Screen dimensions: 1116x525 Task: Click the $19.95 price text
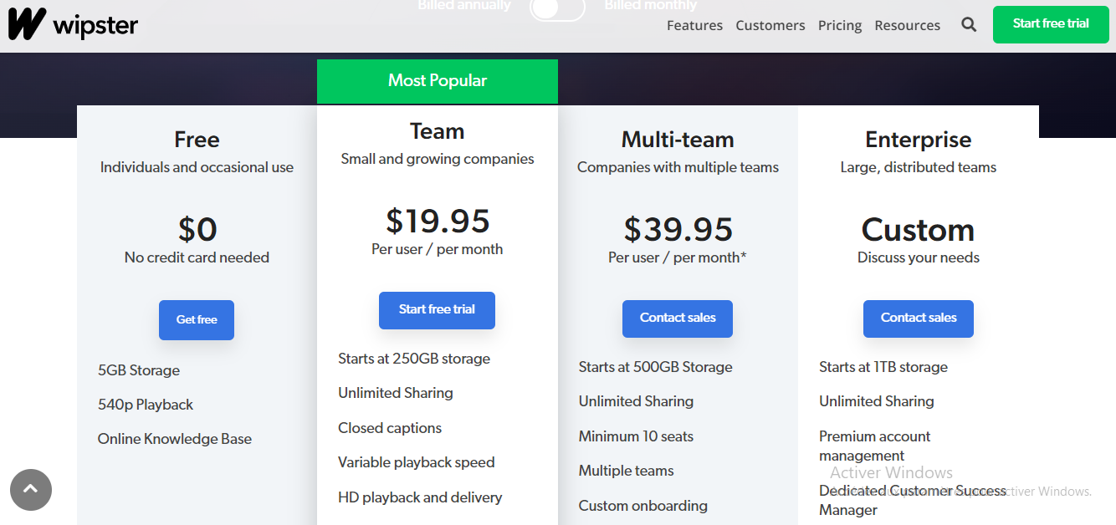point(438,221)
